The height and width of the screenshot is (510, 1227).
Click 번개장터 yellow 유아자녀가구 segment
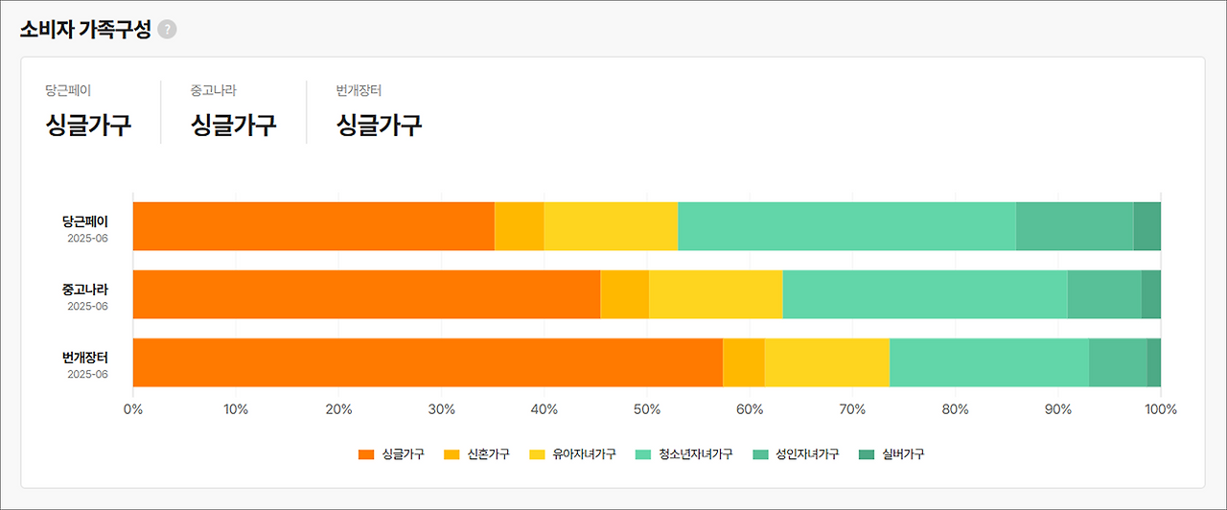click(826, 362)
